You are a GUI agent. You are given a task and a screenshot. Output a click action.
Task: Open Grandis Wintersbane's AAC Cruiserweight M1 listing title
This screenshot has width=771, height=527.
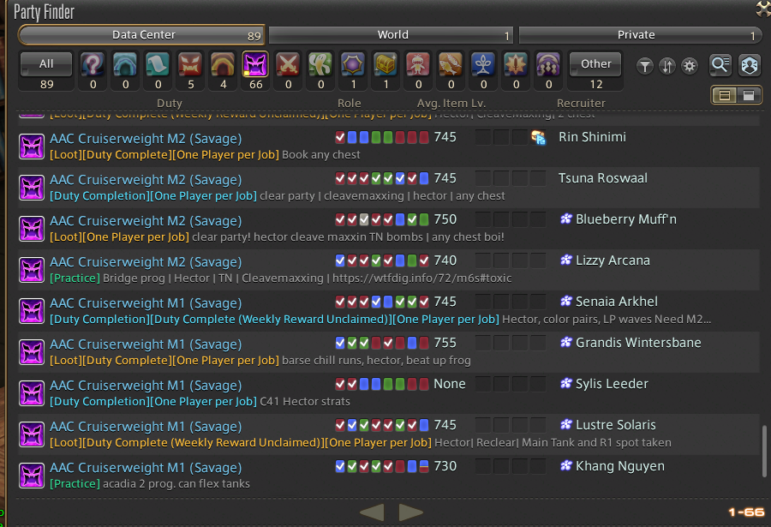point(146,344)
